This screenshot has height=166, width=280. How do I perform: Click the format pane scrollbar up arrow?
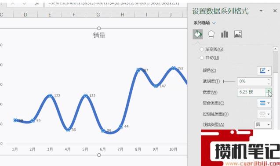click(x=275, y=49)
